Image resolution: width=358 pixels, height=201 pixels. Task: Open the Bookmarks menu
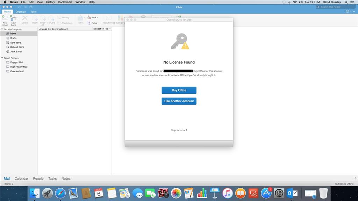65,2
